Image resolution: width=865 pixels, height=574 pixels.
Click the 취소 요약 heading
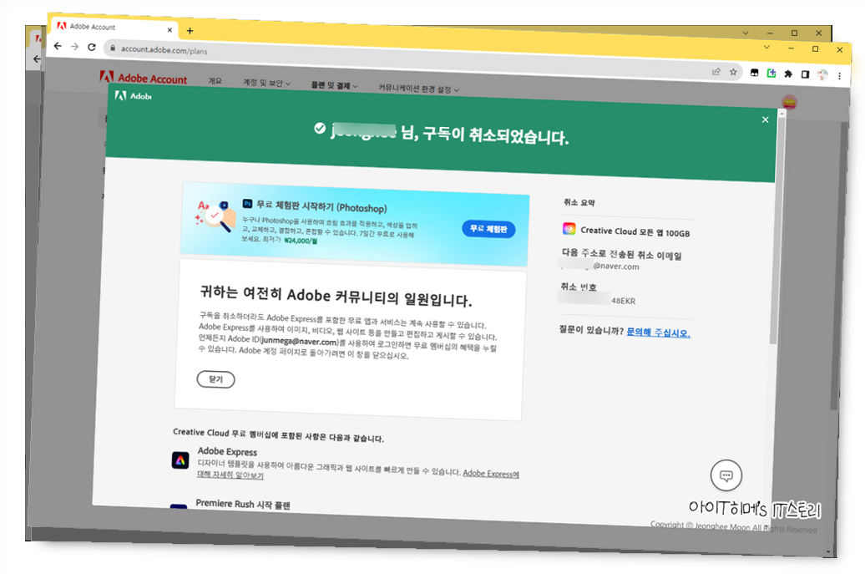point(579,202)
